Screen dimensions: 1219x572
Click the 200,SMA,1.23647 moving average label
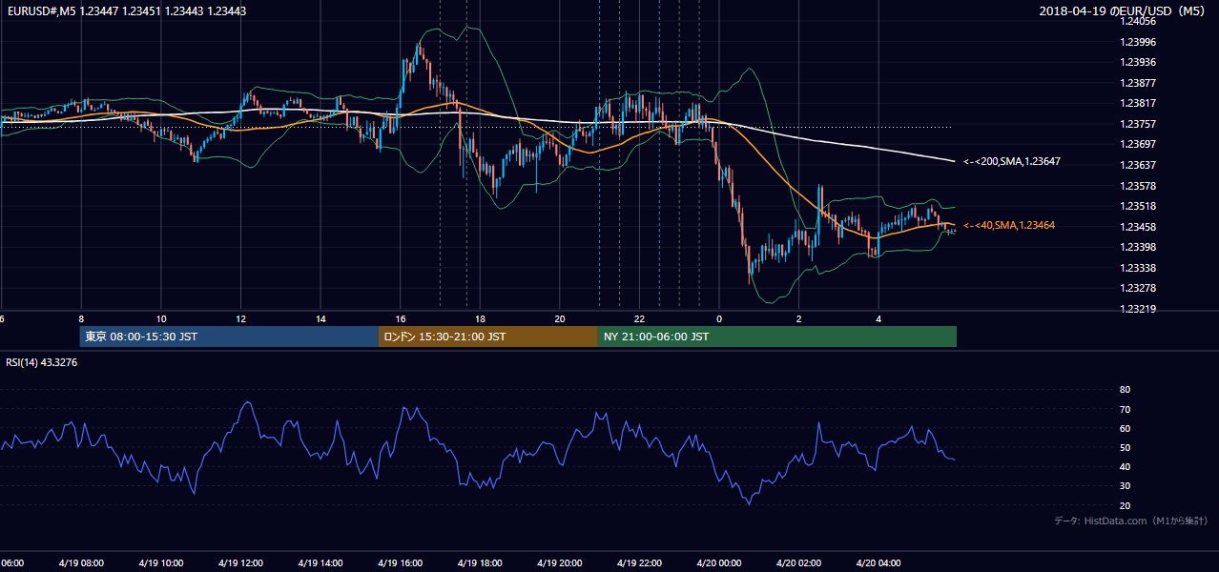(1012, 162)
